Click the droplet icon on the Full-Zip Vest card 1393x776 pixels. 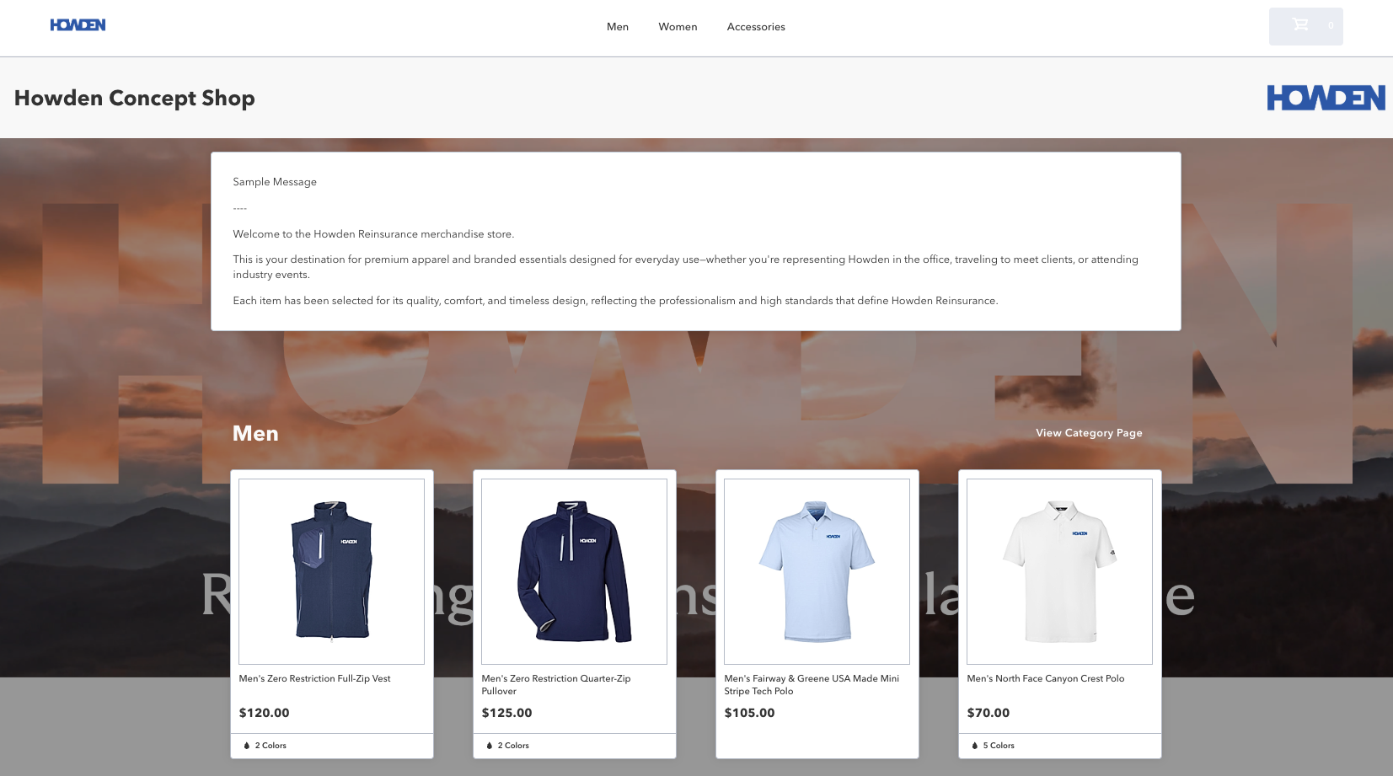tap(247, 746)
